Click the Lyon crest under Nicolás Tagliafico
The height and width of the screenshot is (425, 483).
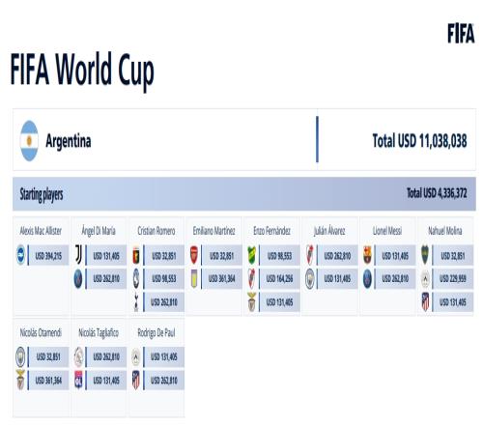[x=78, y=381]
